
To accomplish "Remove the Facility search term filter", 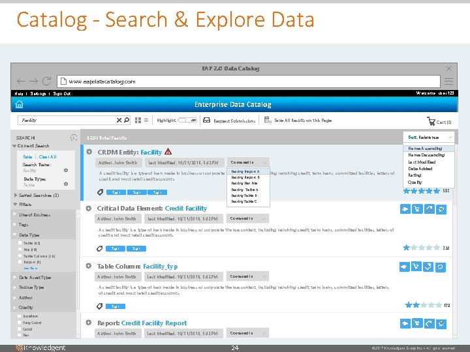I will click(x=66, y=170).
